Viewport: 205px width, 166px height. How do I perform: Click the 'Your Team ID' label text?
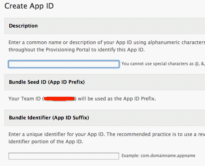pyautogui.click(x=25, y=99)
